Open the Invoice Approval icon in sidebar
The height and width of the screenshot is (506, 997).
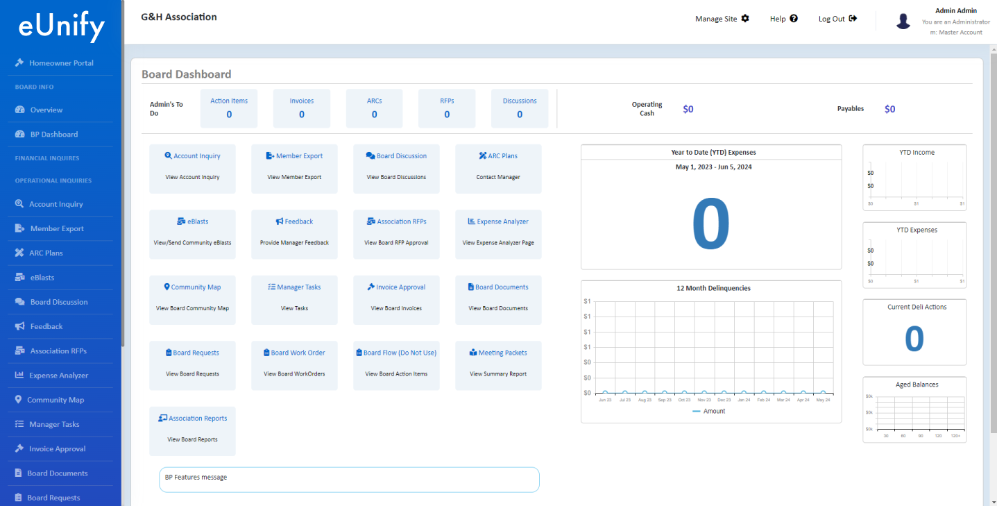pos(19,448)
